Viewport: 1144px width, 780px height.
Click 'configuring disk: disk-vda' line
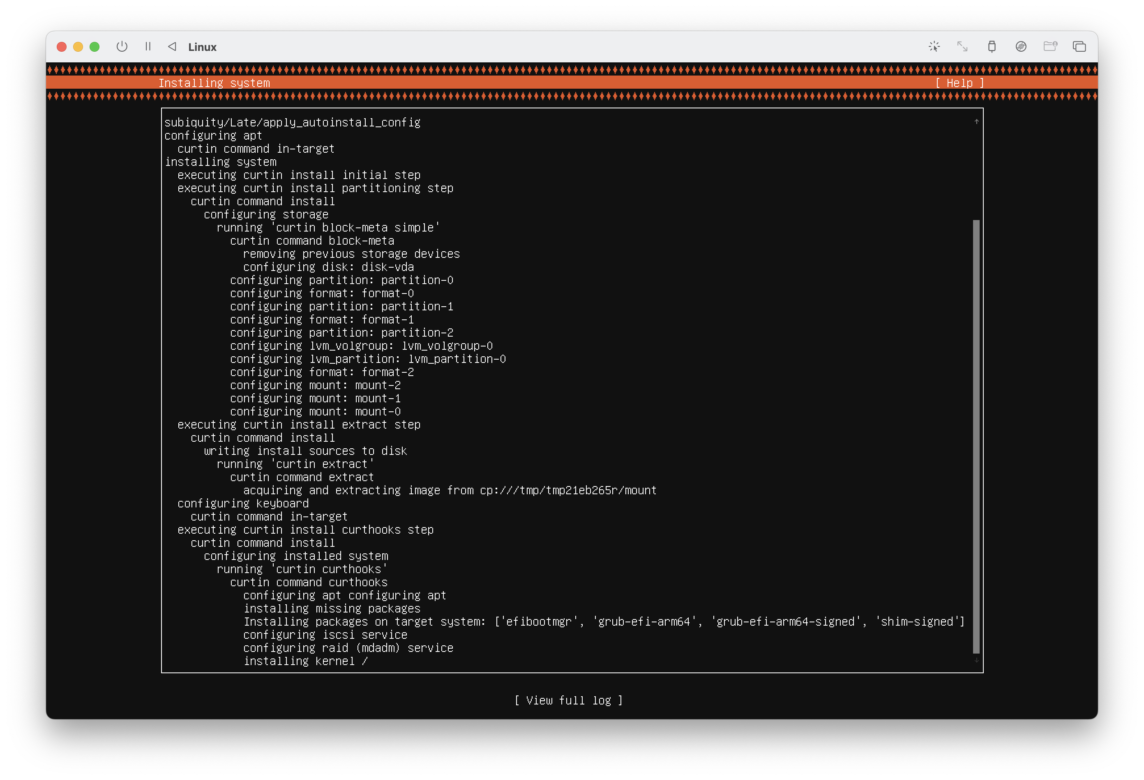(x=328, y=267)
